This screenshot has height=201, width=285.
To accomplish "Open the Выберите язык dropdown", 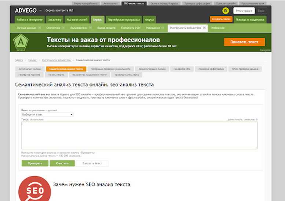I will (x=48, y=114).
